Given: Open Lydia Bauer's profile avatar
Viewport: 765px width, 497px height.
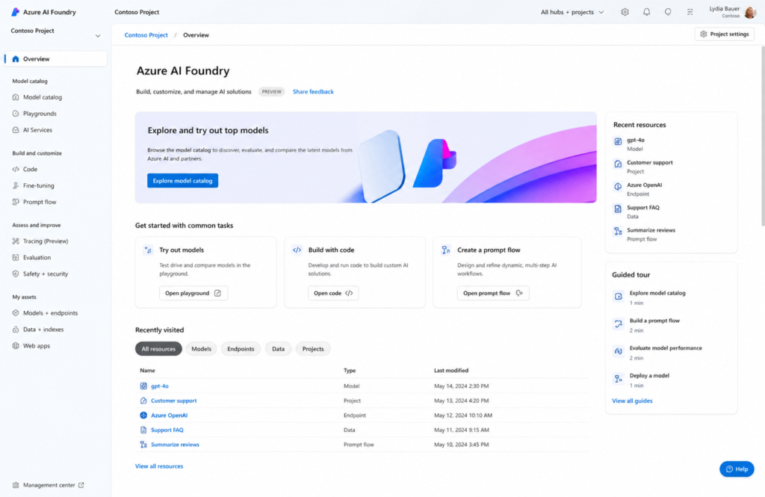Looking at the screenshot, I should [x=750, y=12].
